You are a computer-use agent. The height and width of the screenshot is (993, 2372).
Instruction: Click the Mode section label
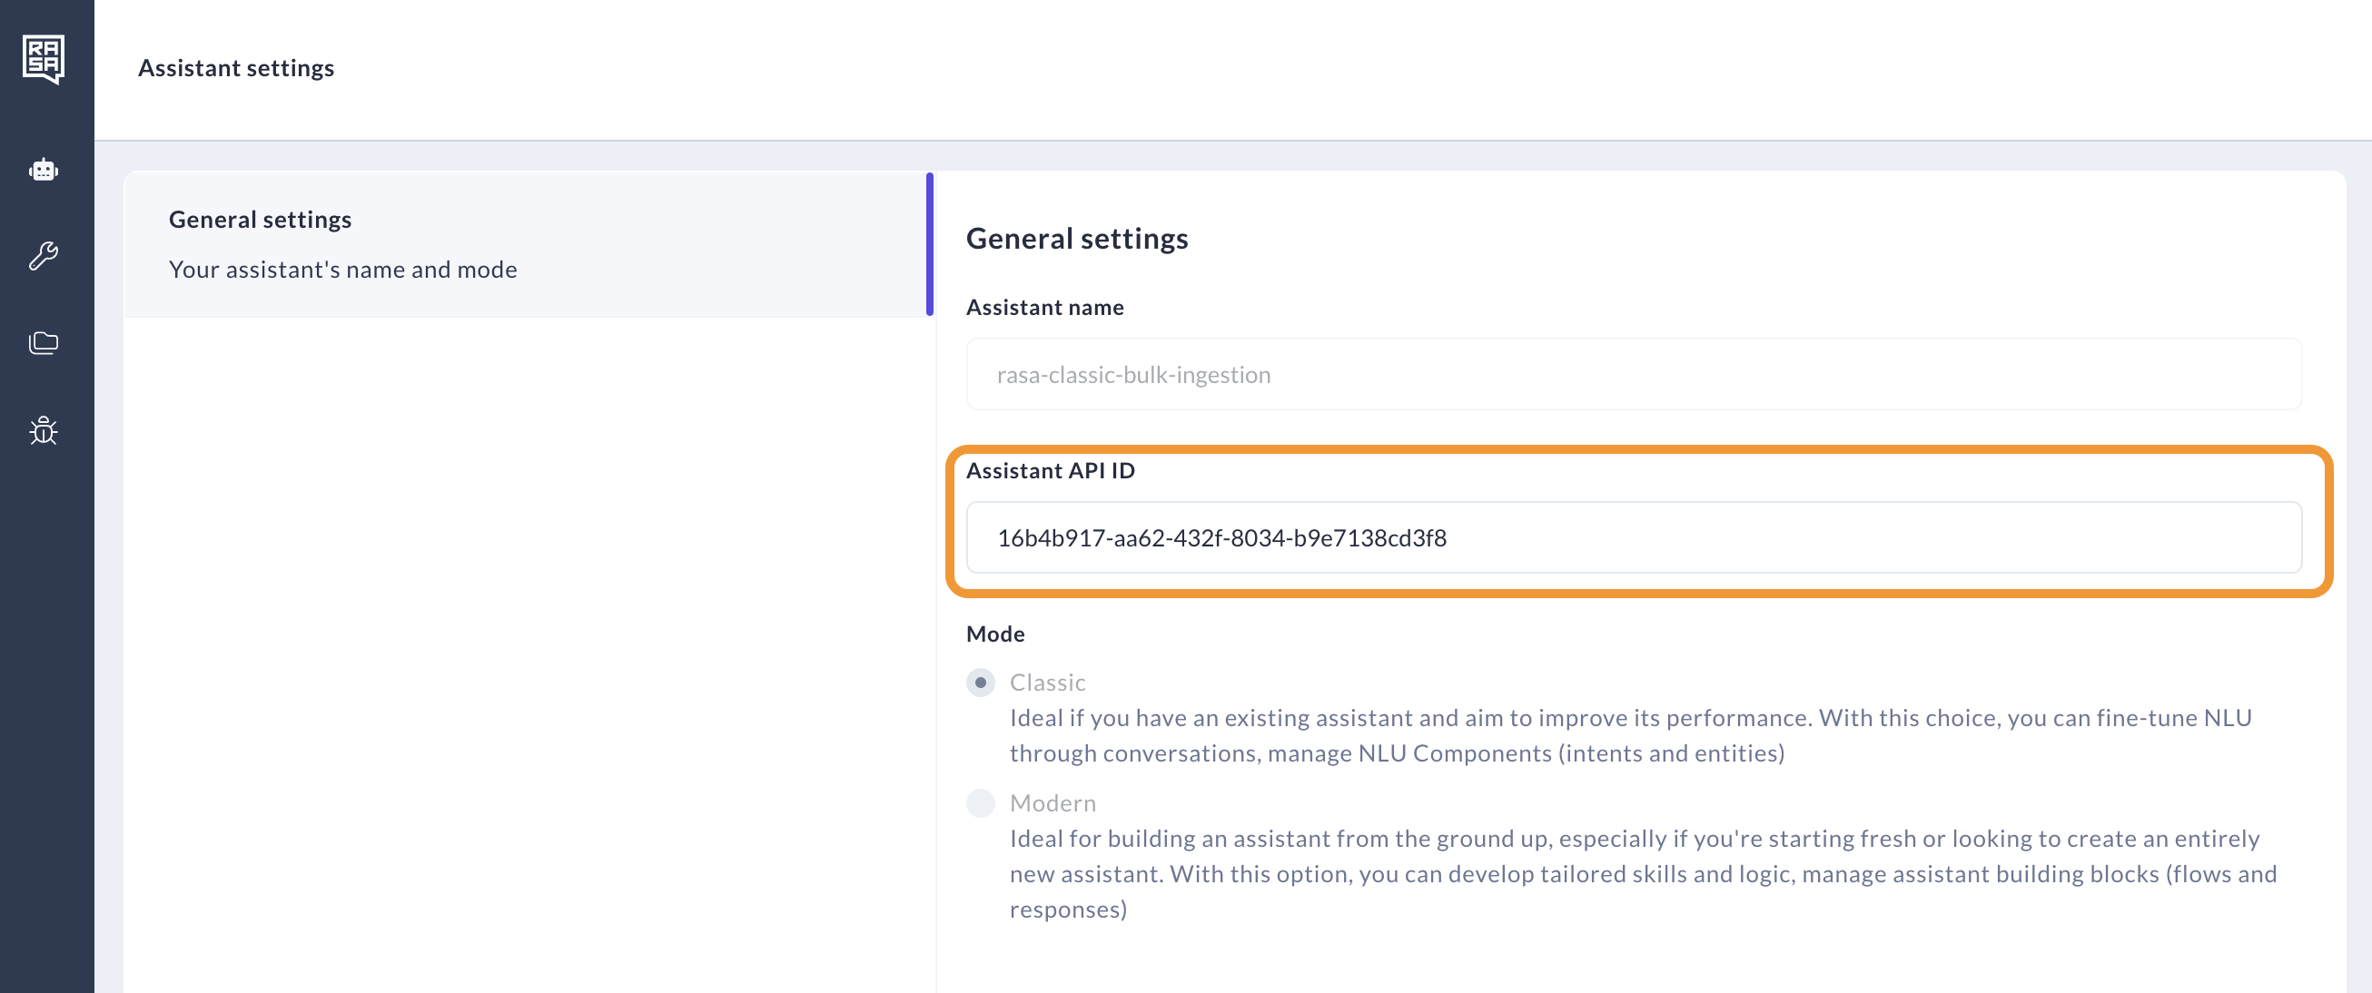(x=994, y=634)
